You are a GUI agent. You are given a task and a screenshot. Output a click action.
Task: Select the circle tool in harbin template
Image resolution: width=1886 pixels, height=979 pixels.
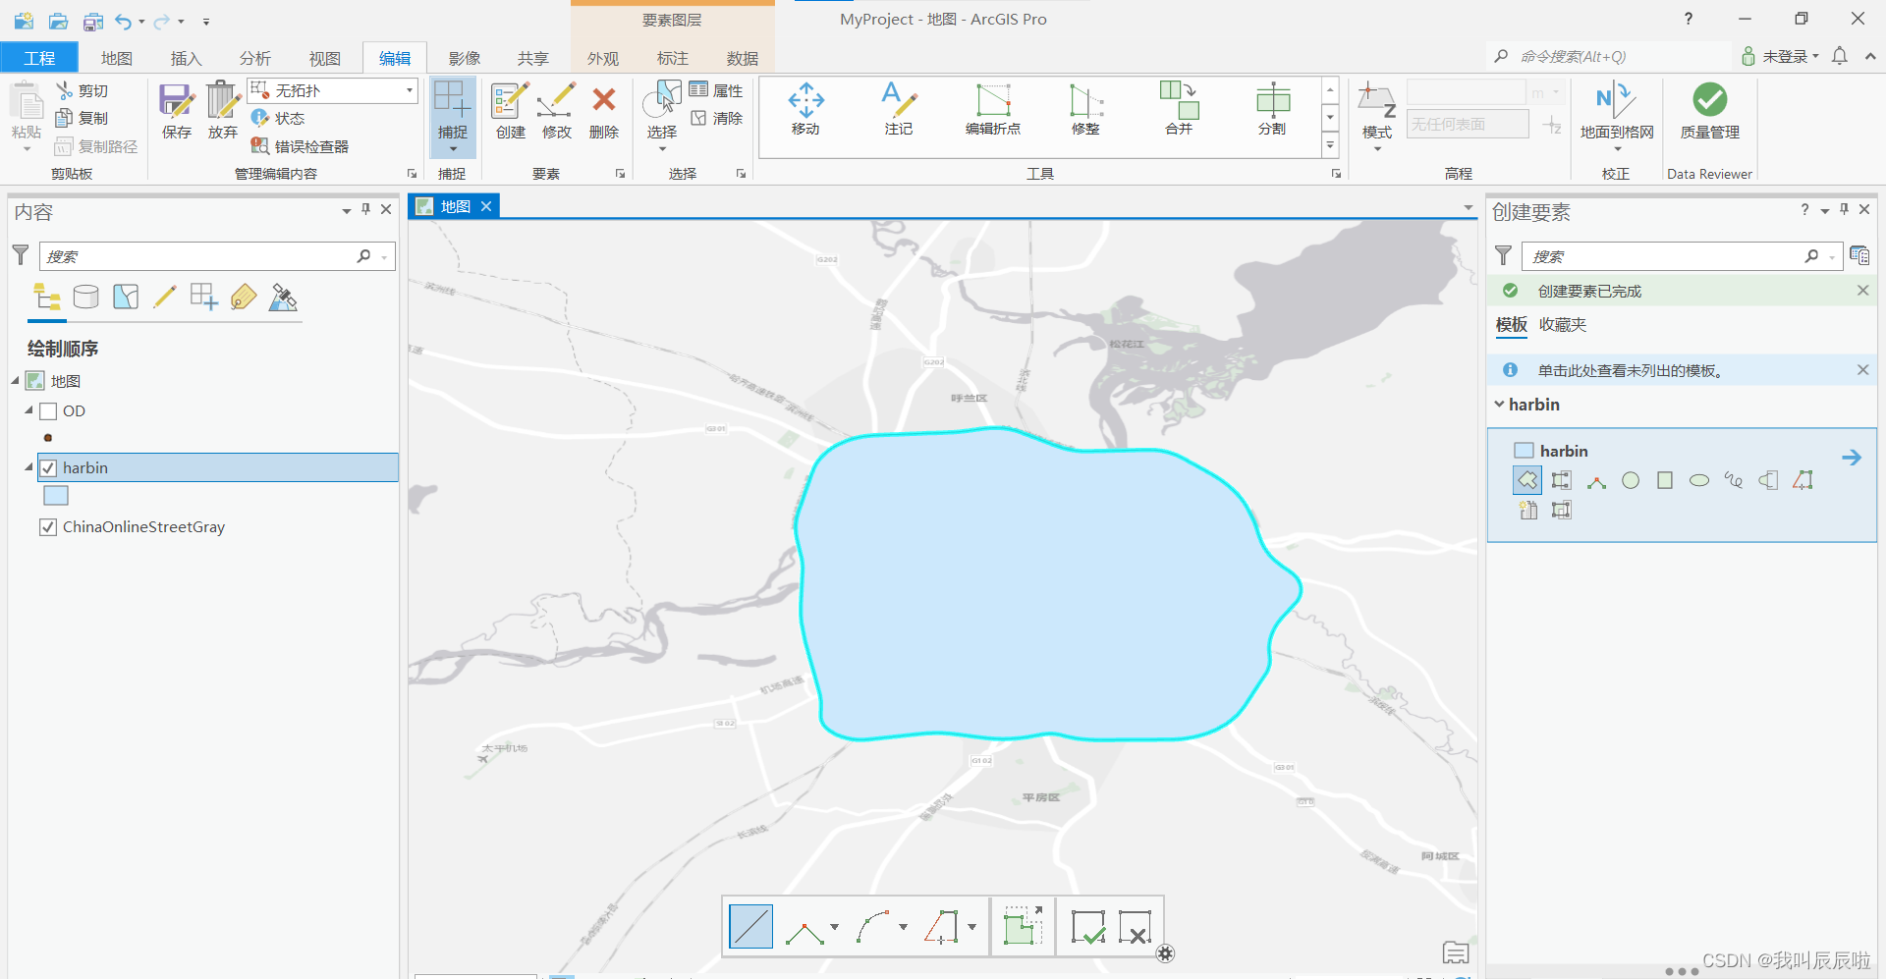coord(1631,480)
